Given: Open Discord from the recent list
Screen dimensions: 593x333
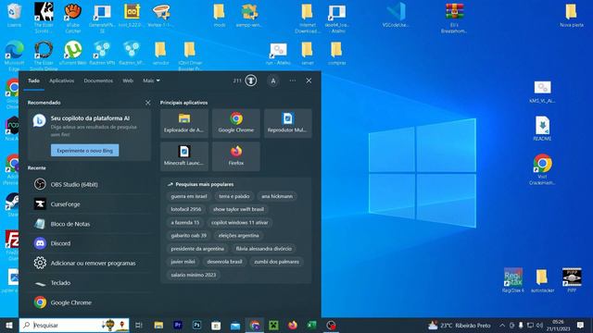Looking at the screenshot, I should [90, 243].
